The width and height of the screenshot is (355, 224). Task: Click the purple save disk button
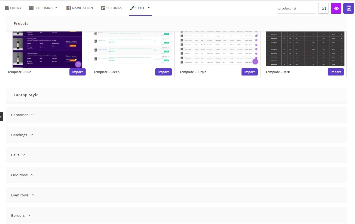(349, 8)
